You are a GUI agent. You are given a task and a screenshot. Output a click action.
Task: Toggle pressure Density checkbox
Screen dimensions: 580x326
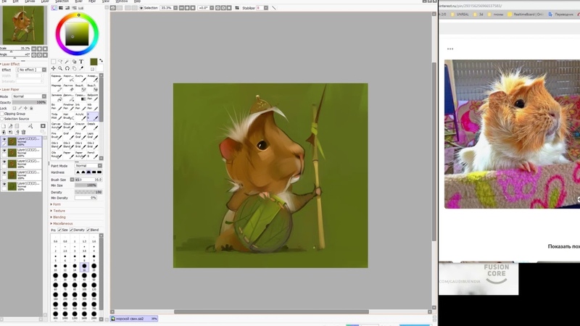pos(71,230)
